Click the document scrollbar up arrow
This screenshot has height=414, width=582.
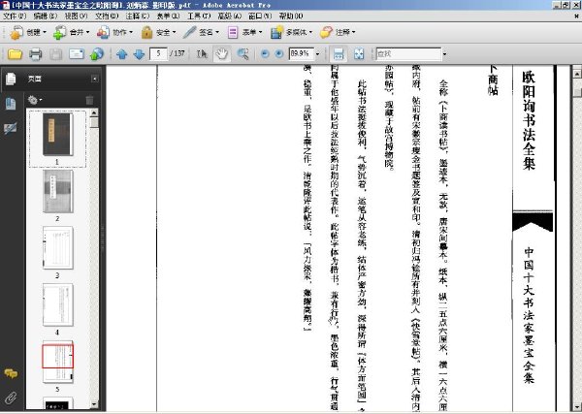coord(576,75)
